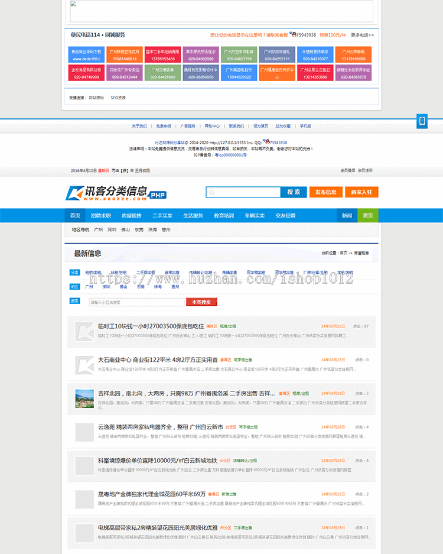Image resolution: width=443 pixels, height=554 pixels.
Task: Click the 网站源码 friendly link
Action: click(x=96, y=98)
